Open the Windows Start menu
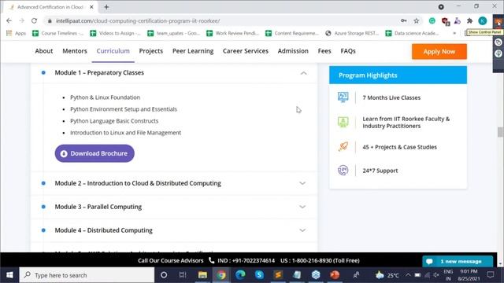Viewport: 504px width, 283px height. coord(9,275)
